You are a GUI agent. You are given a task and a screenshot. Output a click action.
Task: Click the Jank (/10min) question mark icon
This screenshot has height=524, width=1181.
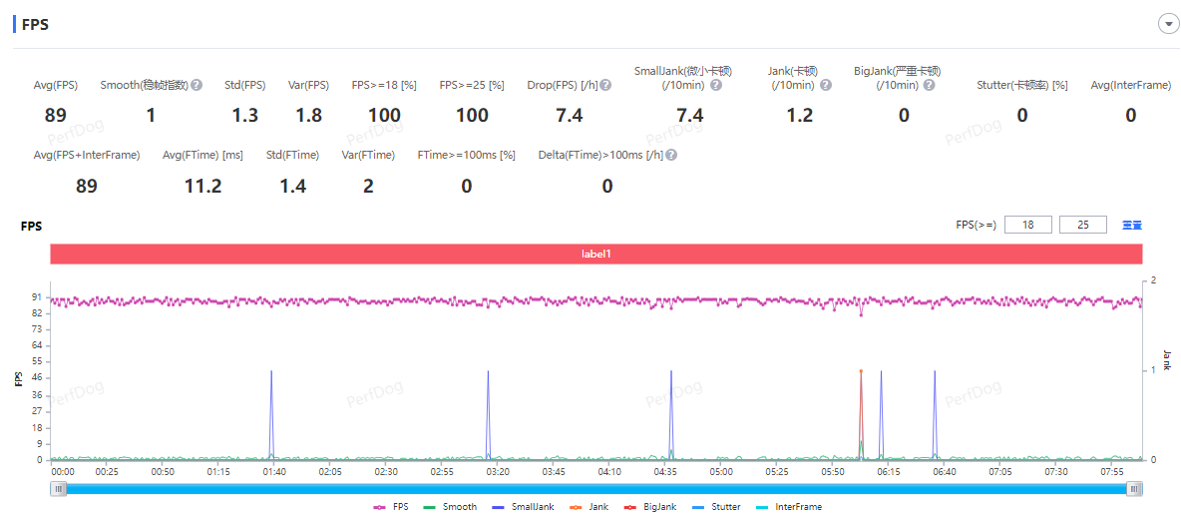click(825, 86)
